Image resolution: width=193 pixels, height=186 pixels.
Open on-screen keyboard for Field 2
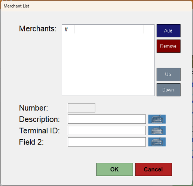(x=157, y=142)
